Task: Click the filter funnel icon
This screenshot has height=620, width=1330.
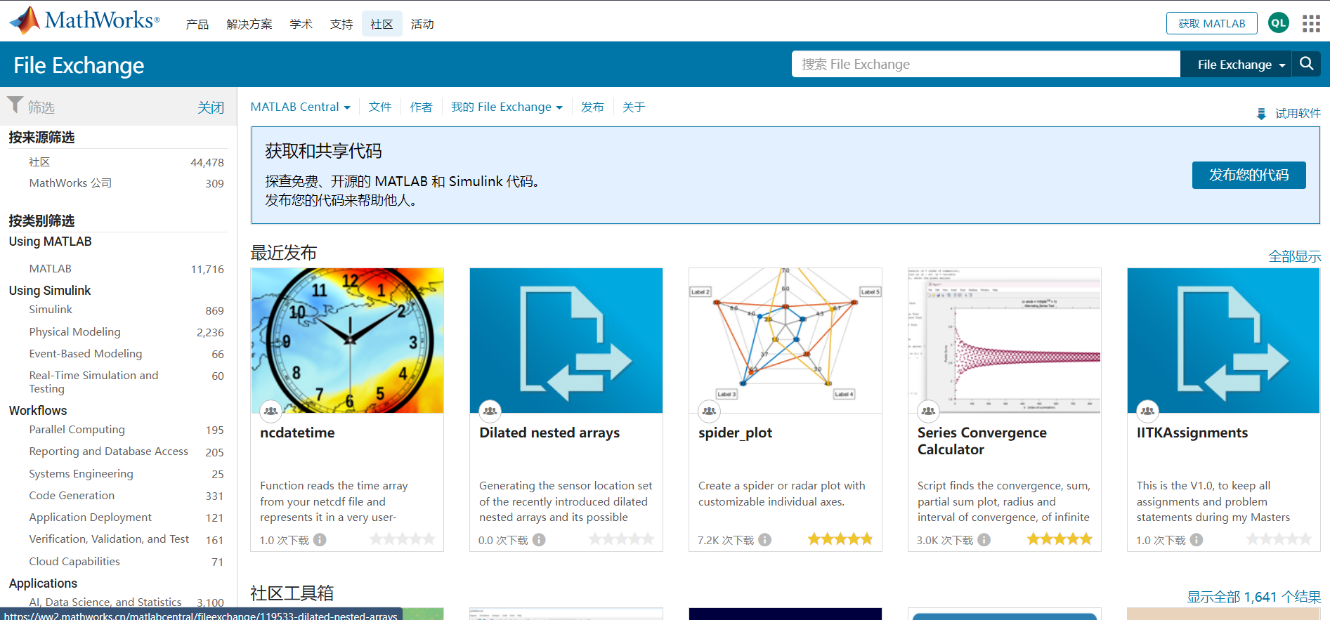Action: (15, 105)
